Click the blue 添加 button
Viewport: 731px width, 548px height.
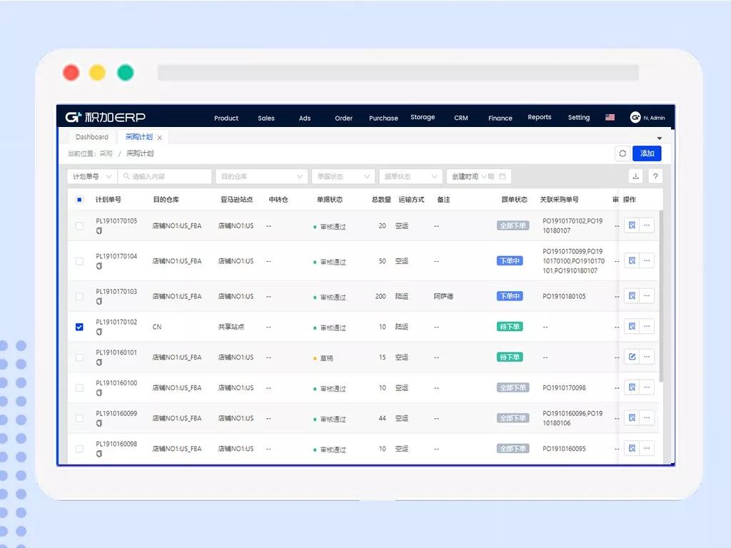point(647,153)
